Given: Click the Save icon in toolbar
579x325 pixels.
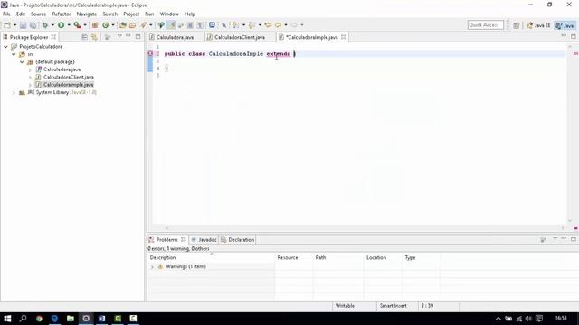Looking at the screenshot, I should 23,25.
